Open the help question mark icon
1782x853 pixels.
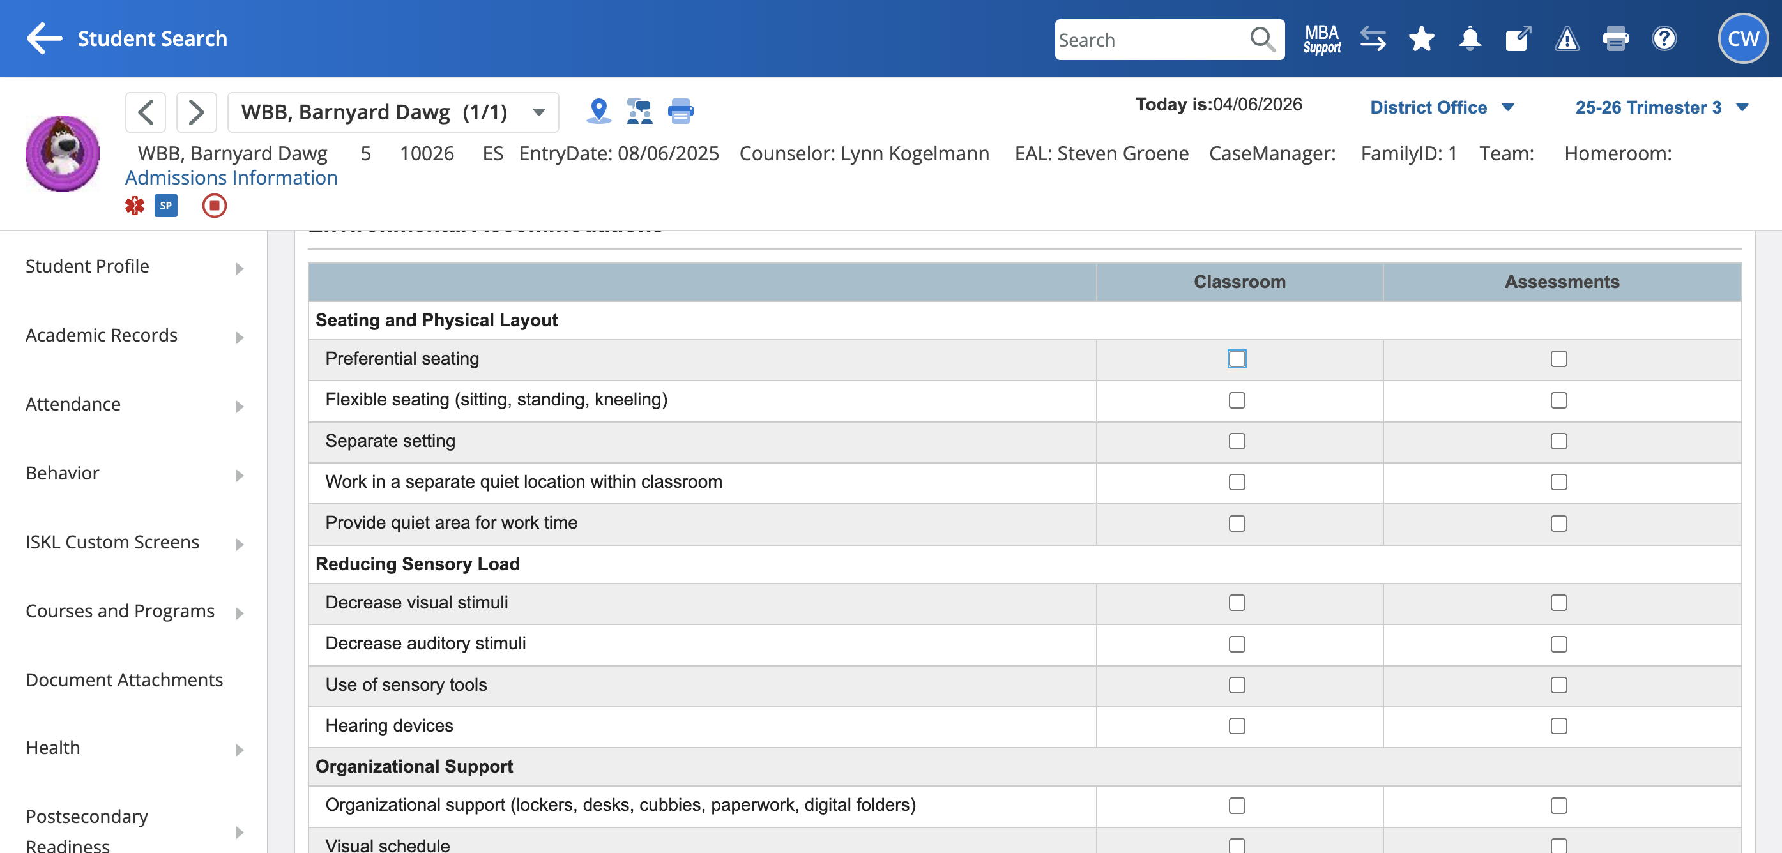(1664, 39)
